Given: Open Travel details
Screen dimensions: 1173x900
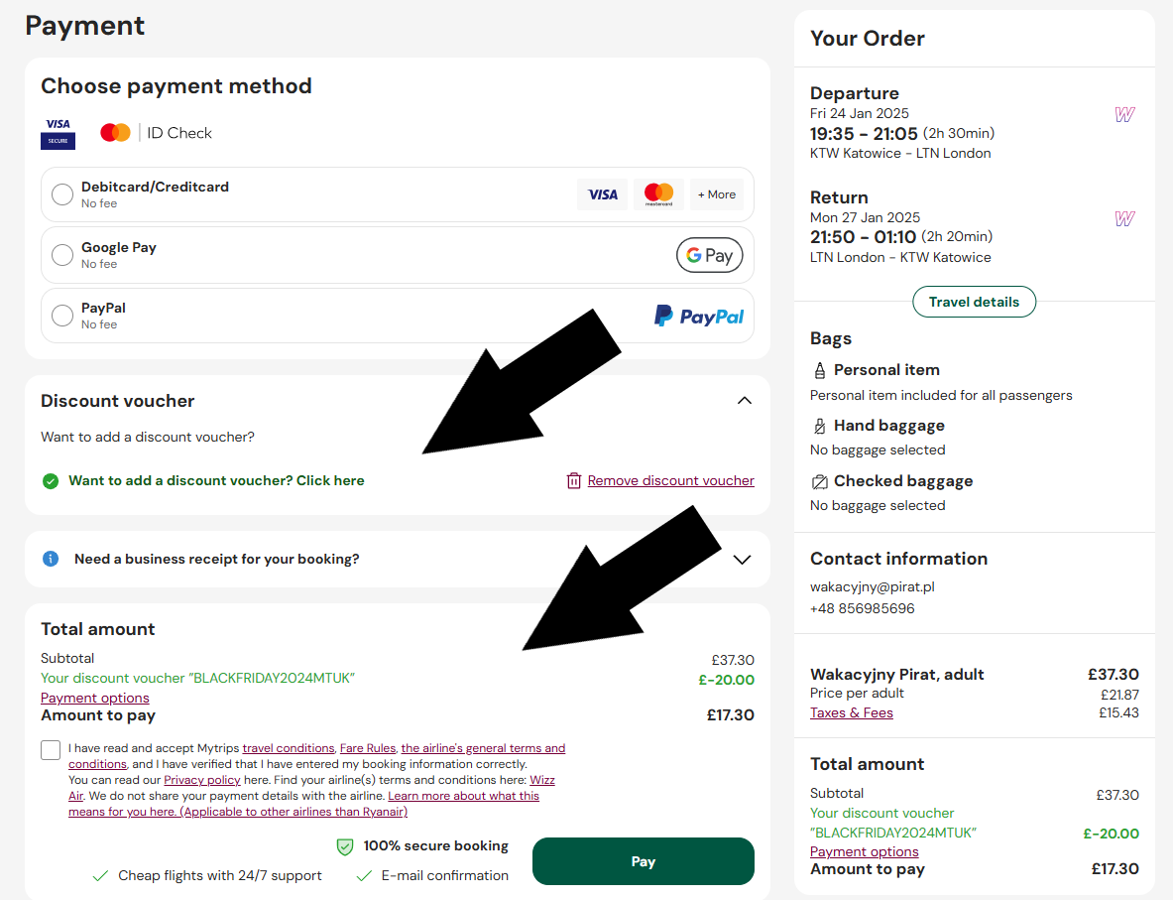Looking at the screenshot, I should 974,302.
